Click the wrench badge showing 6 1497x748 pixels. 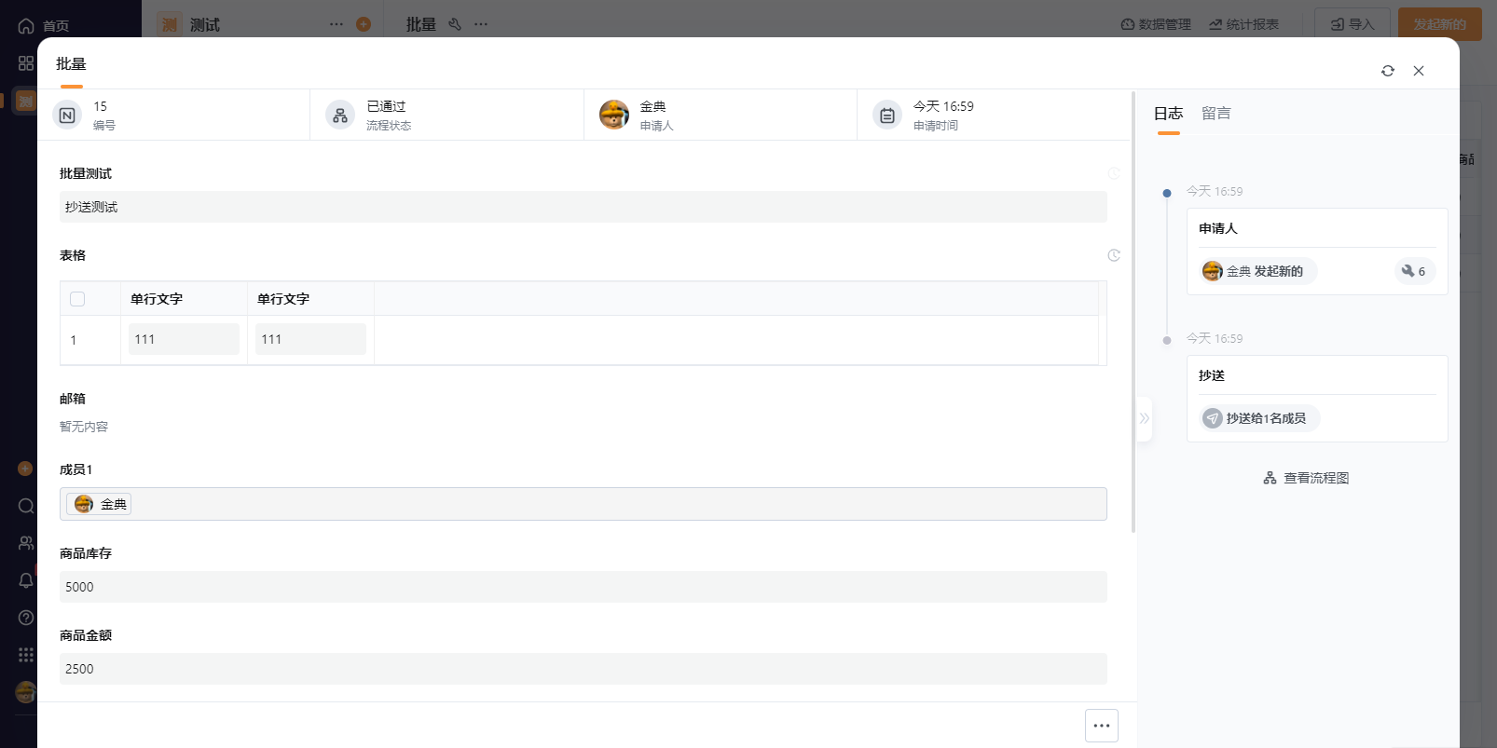pyautogui.click(x=1415, y=271)
